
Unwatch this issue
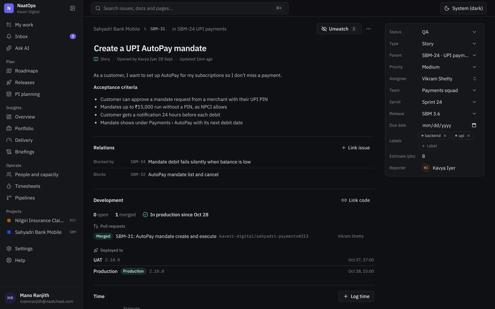pos(339,29)
